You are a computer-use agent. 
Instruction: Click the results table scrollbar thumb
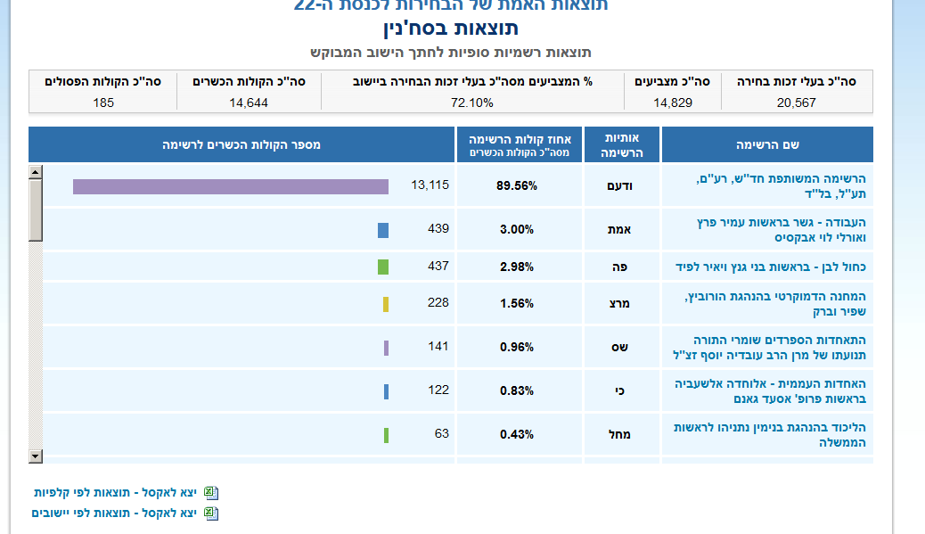pyautogui.click(x=36, y=210)
